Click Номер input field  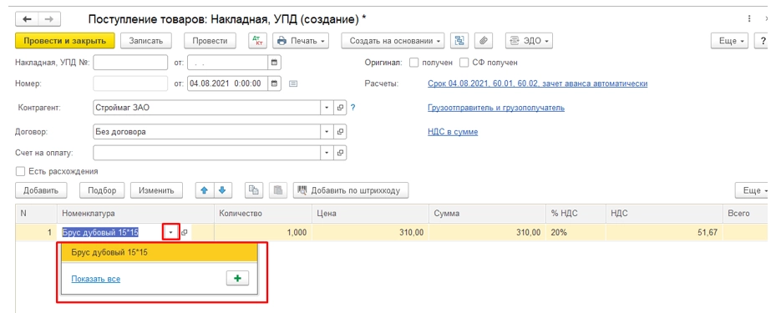(130, 83)
